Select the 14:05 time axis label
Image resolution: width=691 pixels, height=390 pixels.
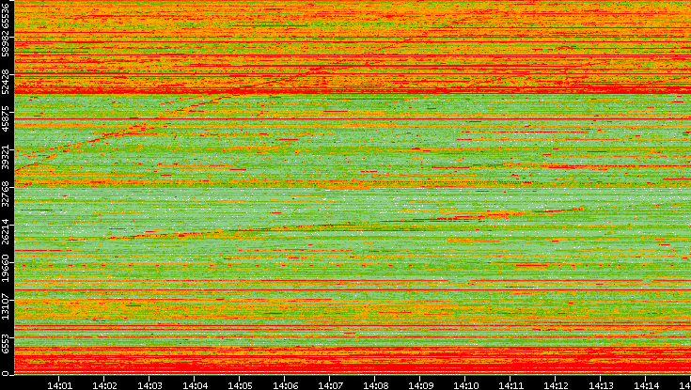[240, 385]
